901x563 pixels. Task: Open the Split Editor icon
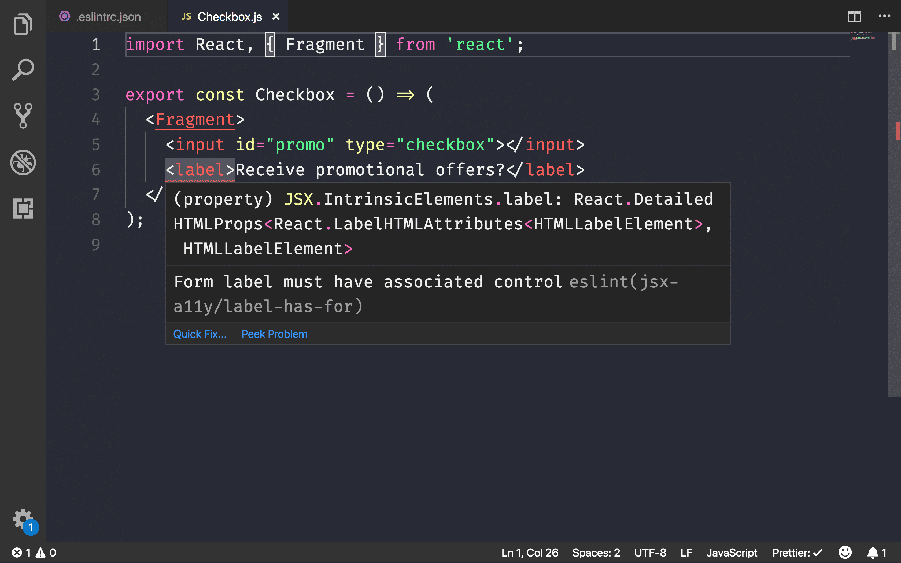pyautogui.click(x=854, y=16)
